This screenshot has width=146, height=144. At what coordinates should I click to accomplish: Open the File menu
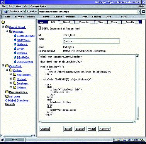click(x=3, y=6)
